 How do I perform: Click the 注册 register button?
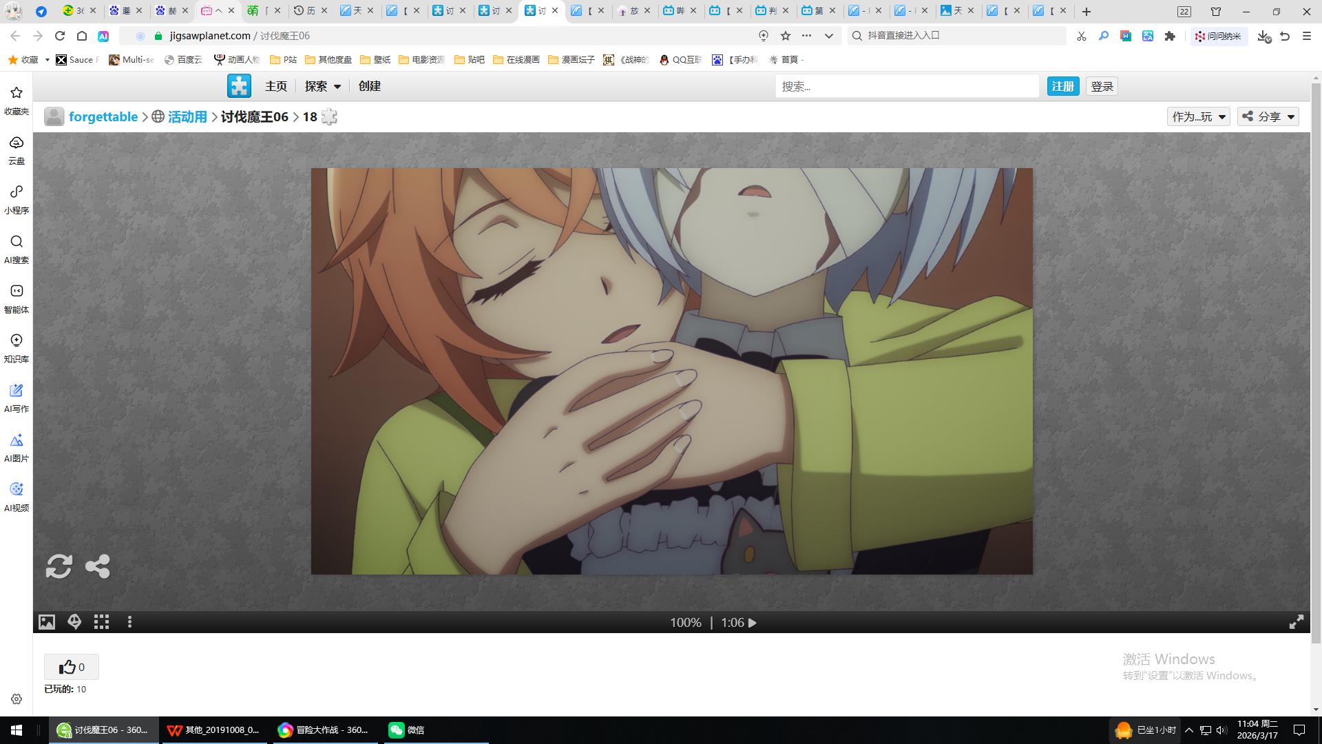1062,86
